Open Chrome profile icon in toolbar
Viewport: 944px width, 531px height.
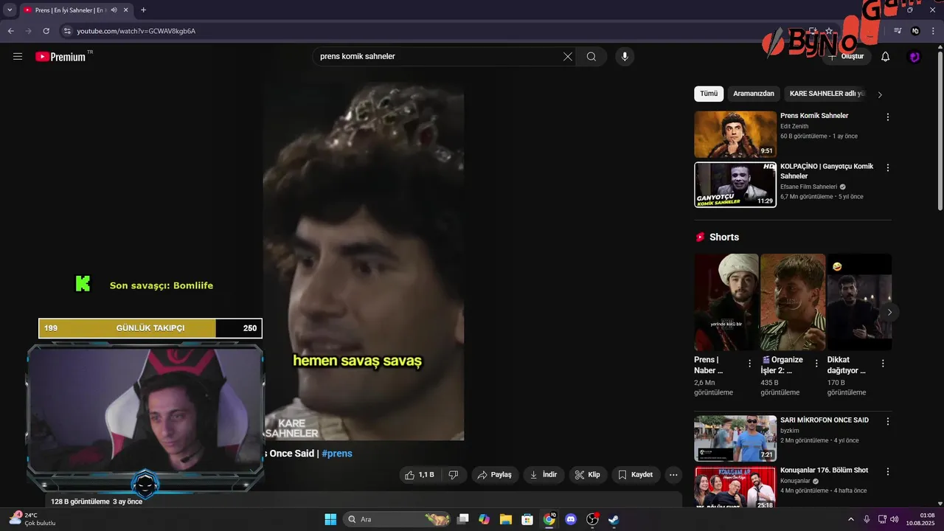pos(915,31)
